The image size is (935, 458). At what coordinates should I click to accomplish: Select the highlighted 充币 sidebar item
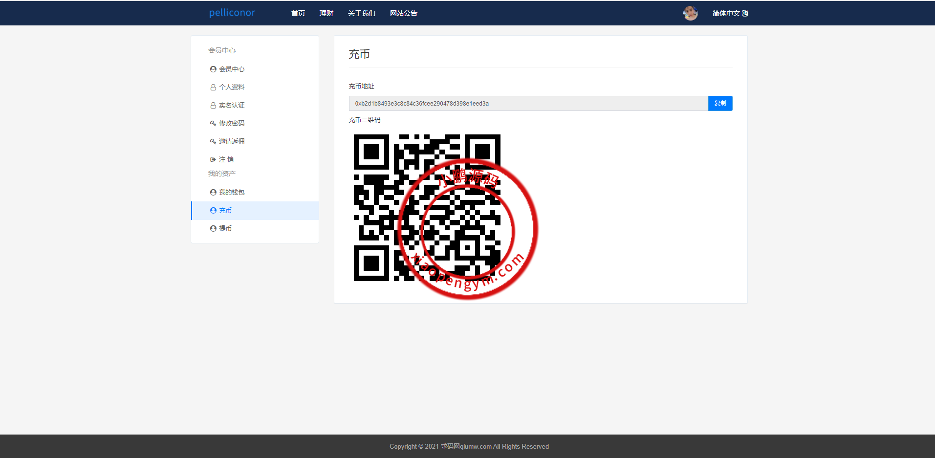[x=225, y=211]
